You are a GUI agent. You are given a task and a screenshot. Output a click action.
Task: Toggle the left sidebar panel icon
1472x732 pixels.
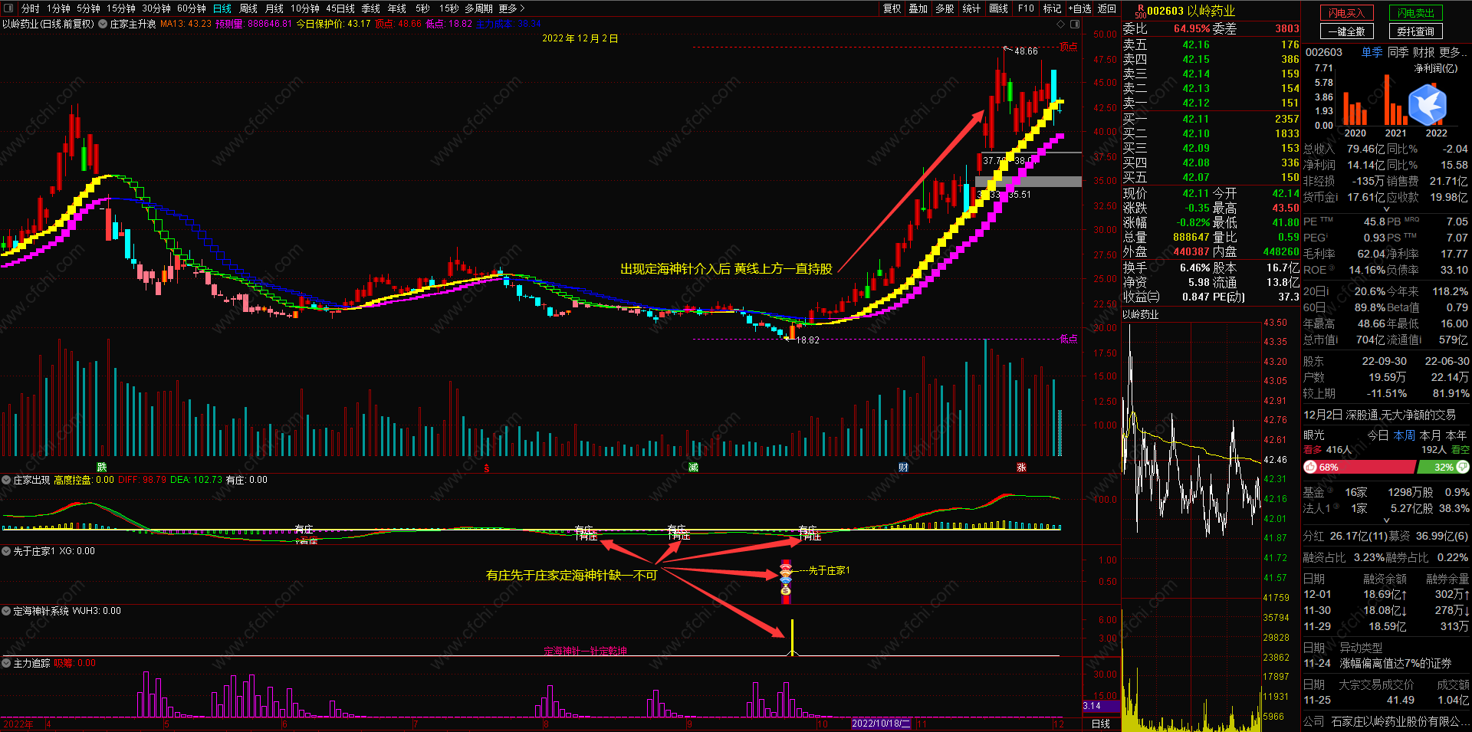[7, 8]
